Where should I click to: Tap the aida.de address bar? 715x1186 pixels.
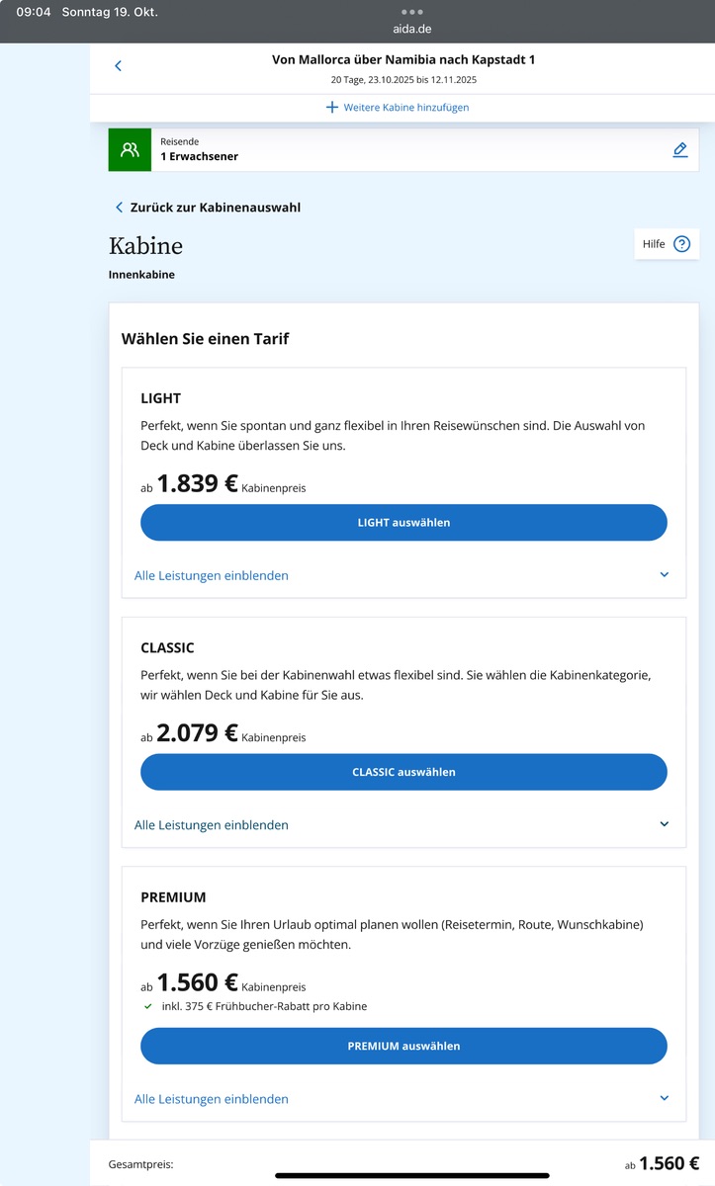[x=411, y=30]
